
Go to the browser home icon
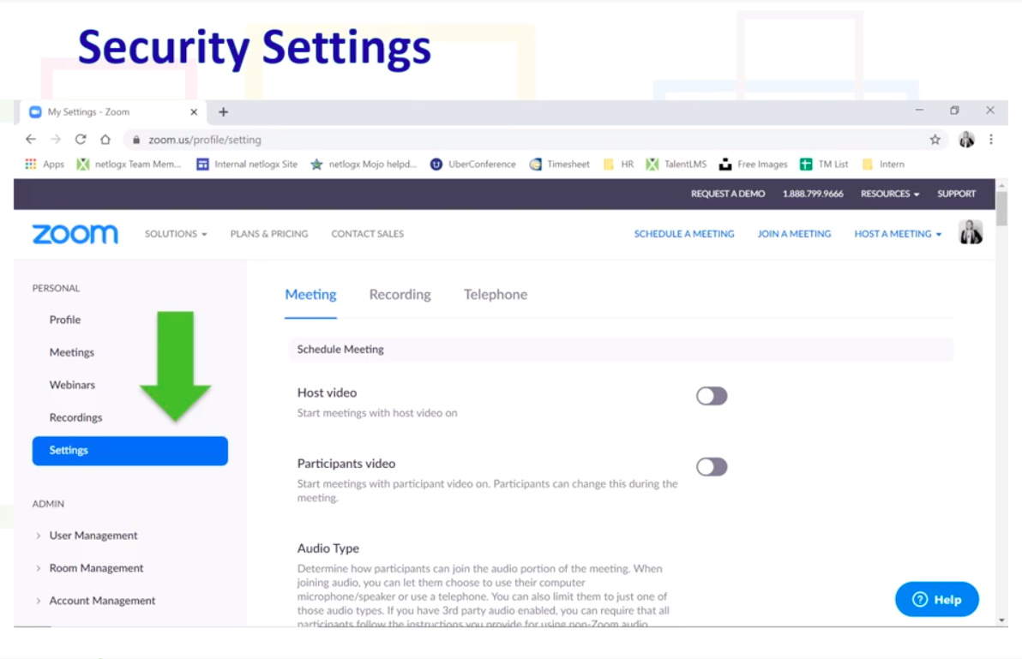point(105,140)
